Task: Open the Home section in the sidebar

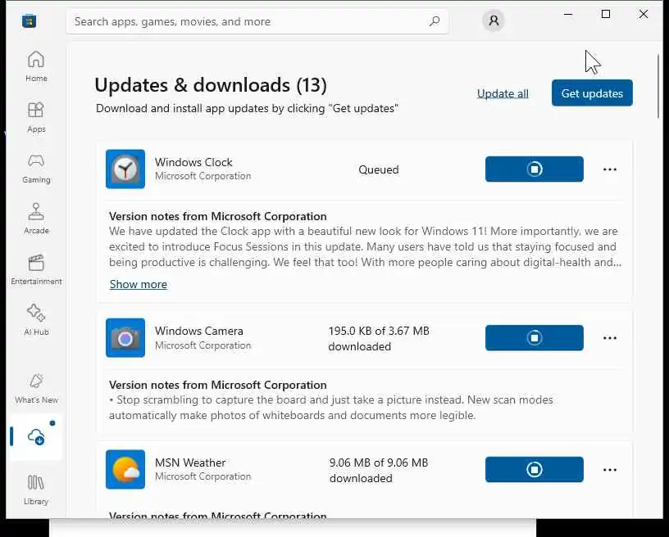Action: tap(36, 66)
